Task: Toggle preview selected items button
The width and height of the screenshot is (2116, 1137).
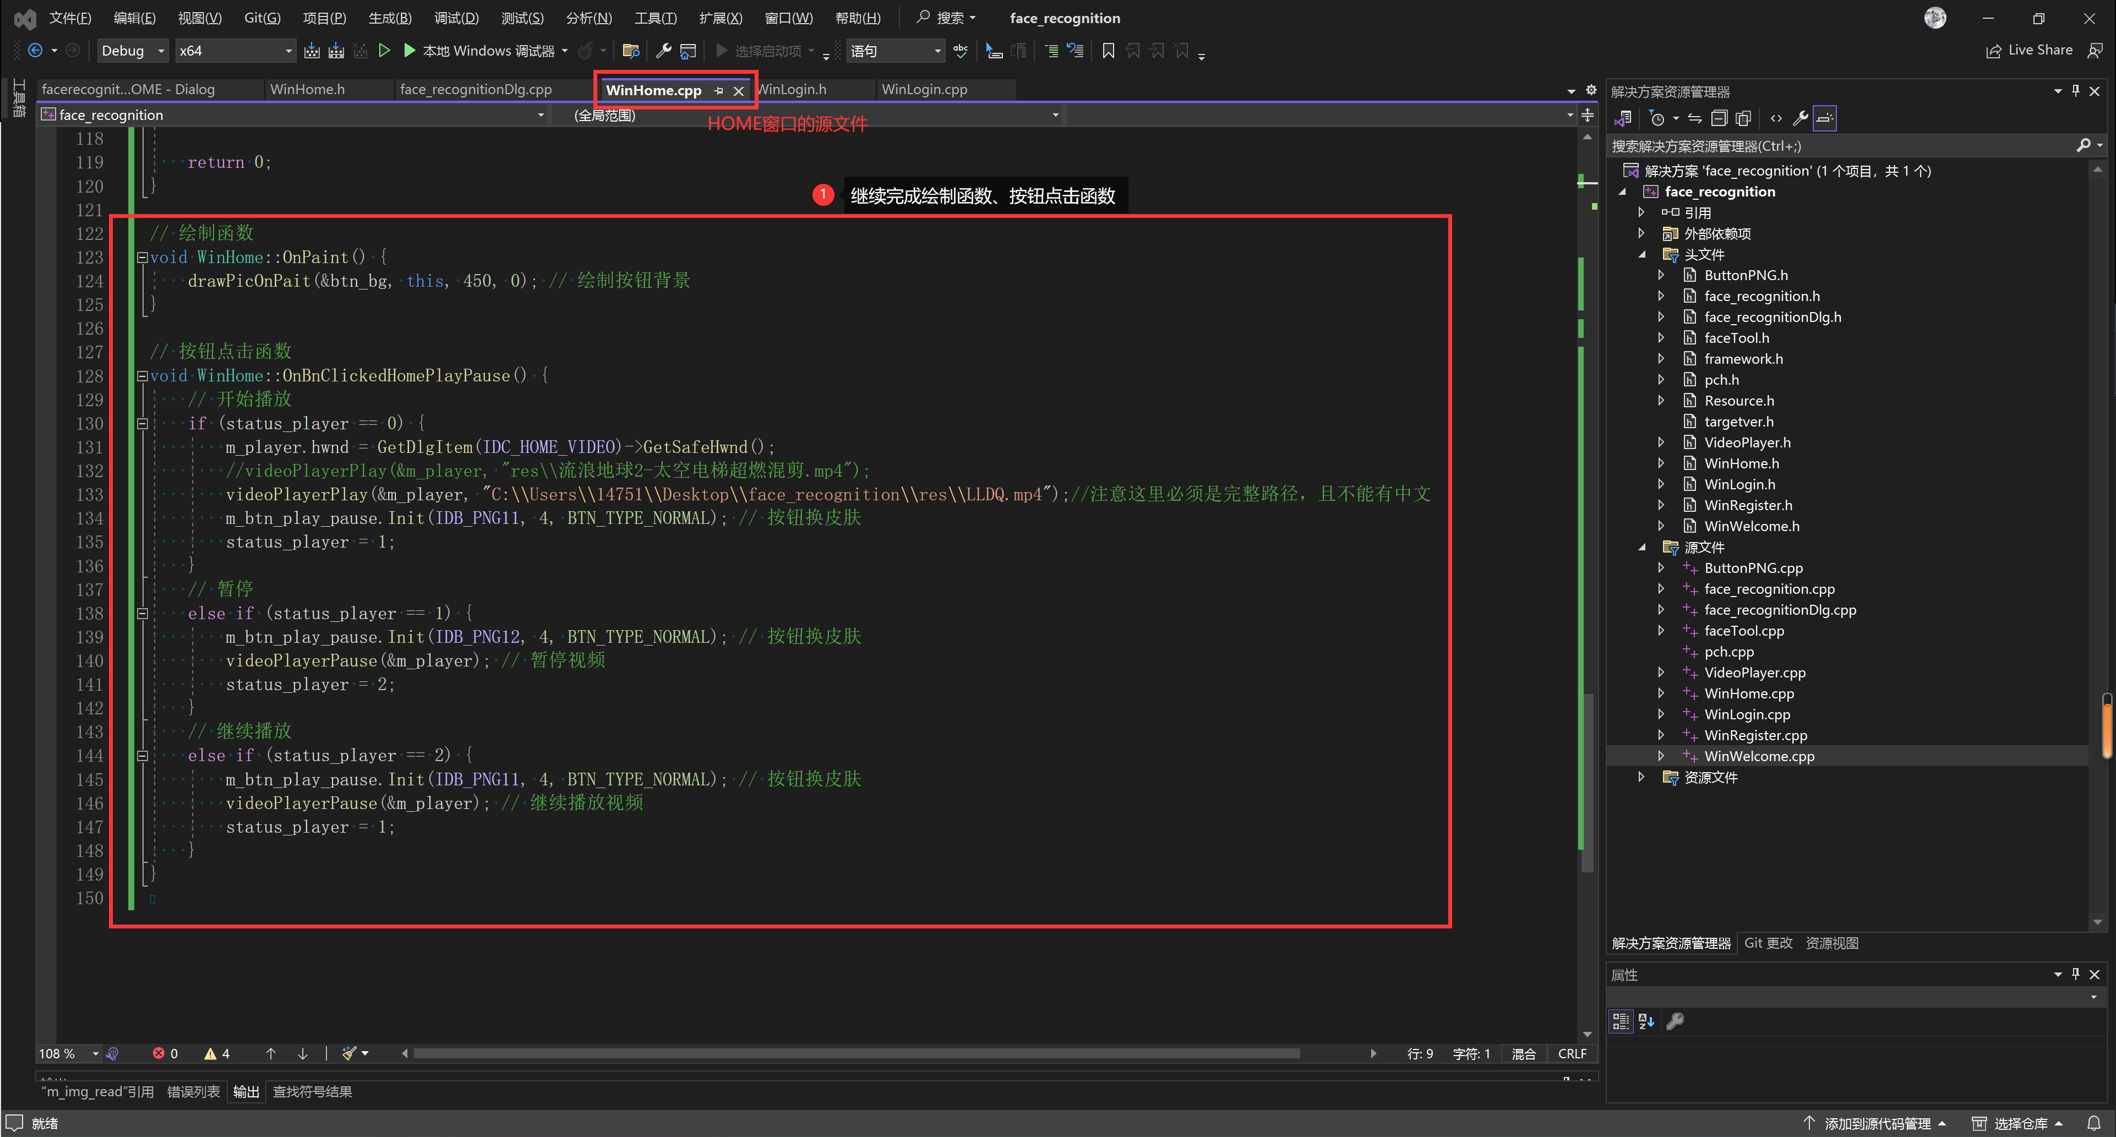Action: click(x=1824, y=118)
